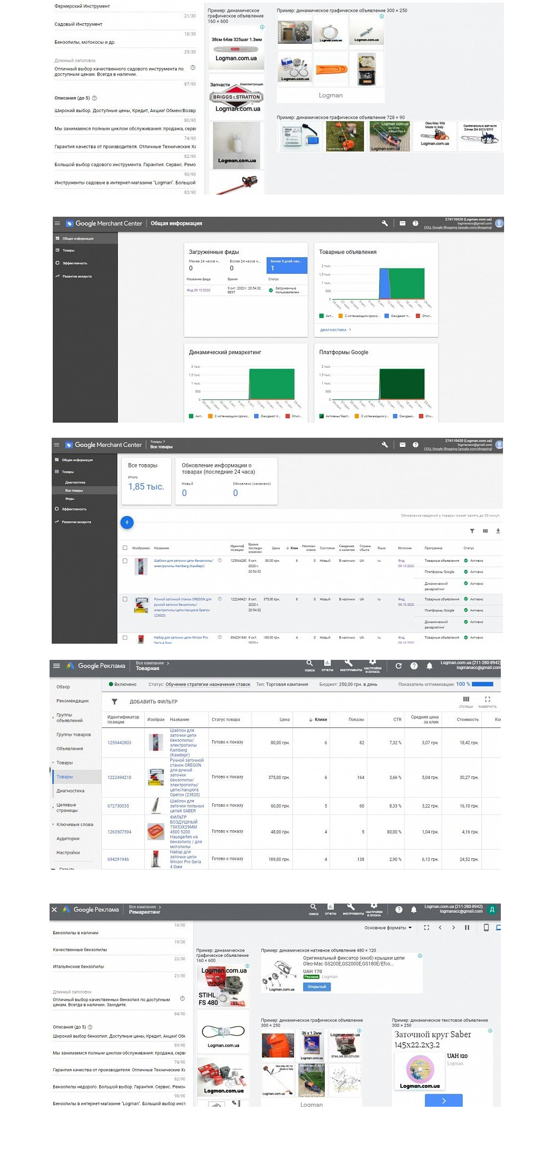Open position ID 1259442803 link
This screenshot has height=1158, width=545.
point(119,743)
